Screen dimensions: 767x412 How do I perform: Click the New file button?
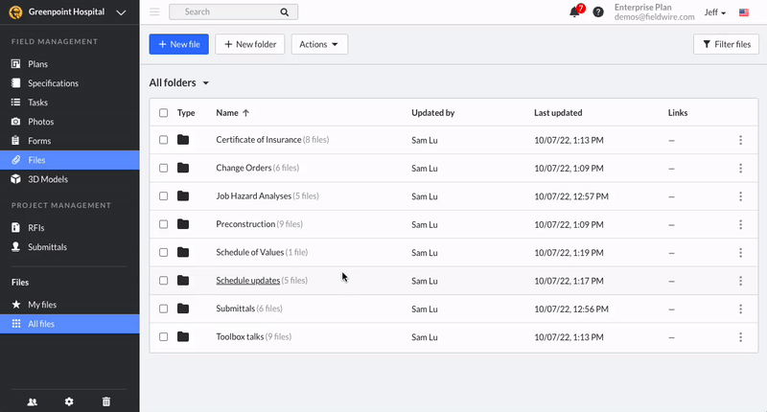click(178, 44)
